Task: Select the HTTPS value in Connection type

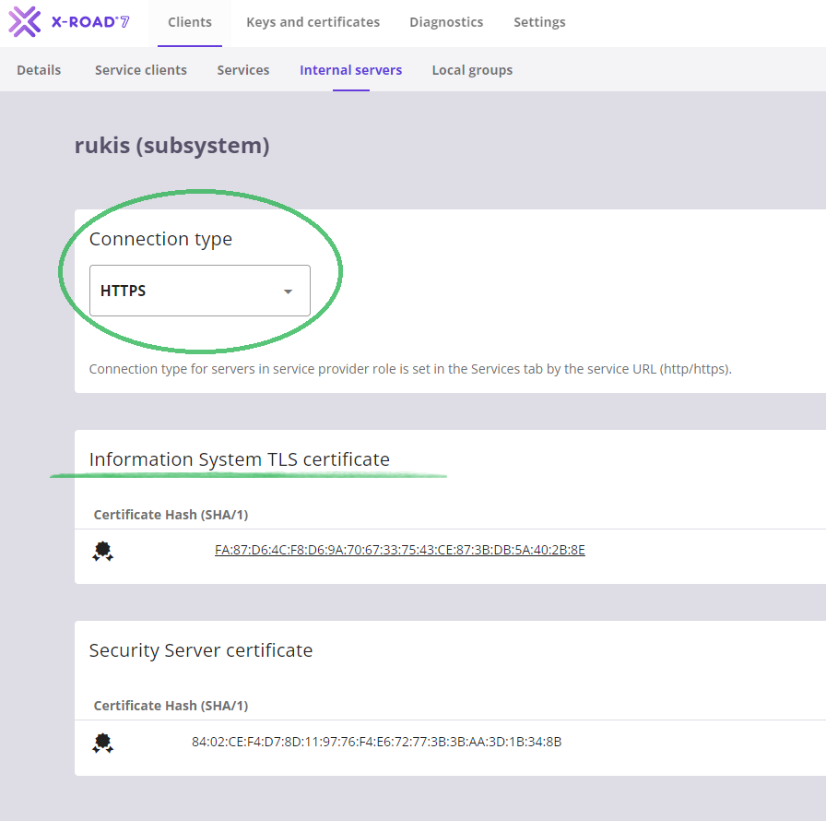Action: [x=124, y=291]
